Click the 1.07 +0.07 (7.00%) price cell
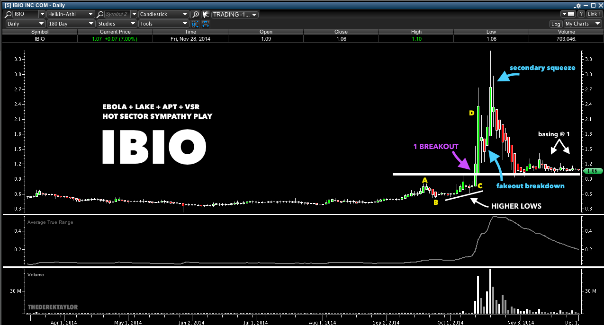 tap(115, 39)
